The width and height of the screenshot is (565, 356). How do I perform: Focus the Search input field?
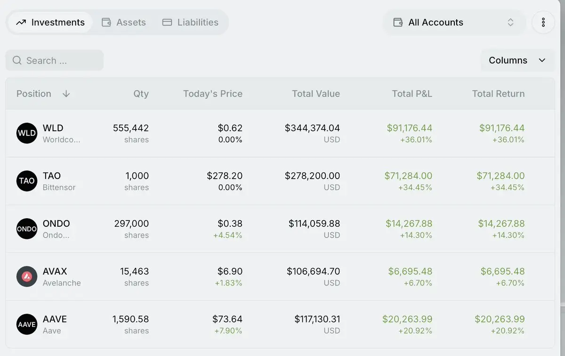point(55,60)
